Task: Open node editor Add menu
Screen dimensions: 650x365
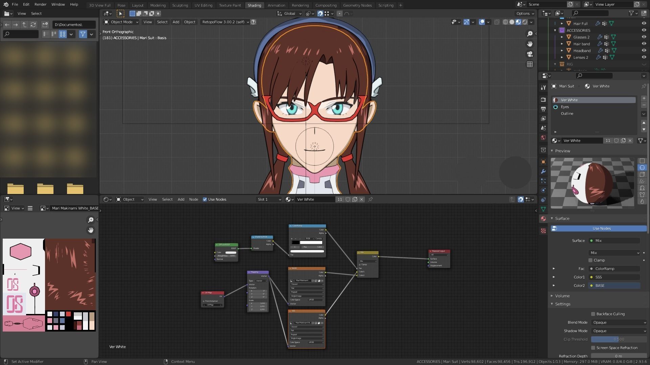Action: [181, 199]
